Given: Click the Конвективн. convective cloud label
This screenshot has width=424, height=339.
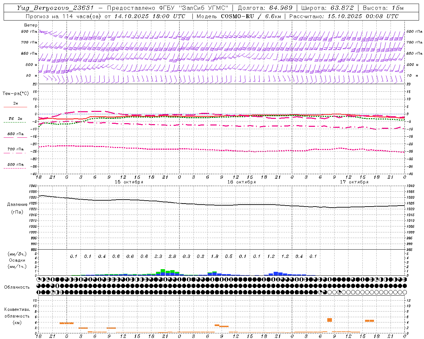Looking at the screenshot, I should tap(17, 310).
